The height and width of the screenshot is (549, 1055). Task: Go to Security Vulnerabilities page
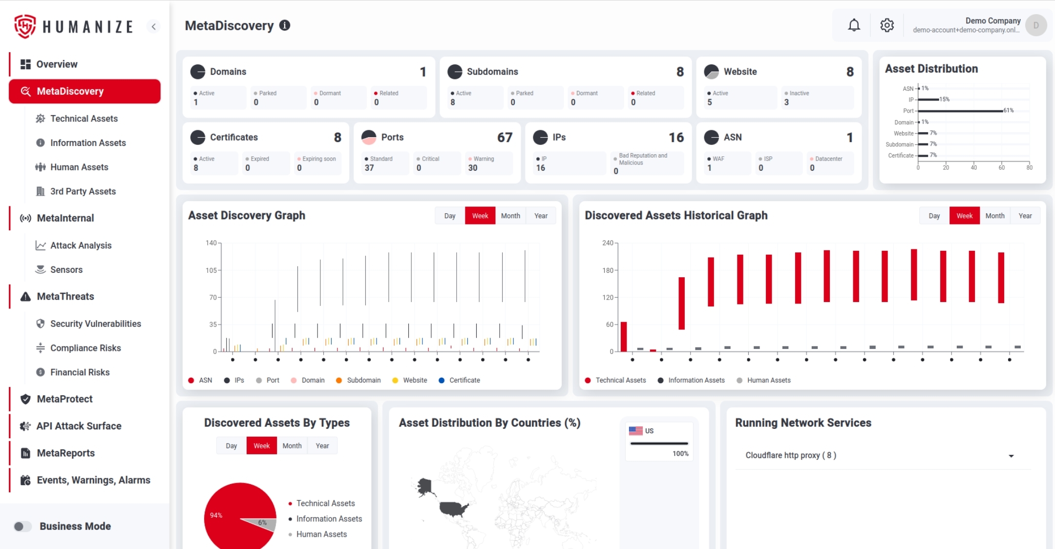(96, 324)
